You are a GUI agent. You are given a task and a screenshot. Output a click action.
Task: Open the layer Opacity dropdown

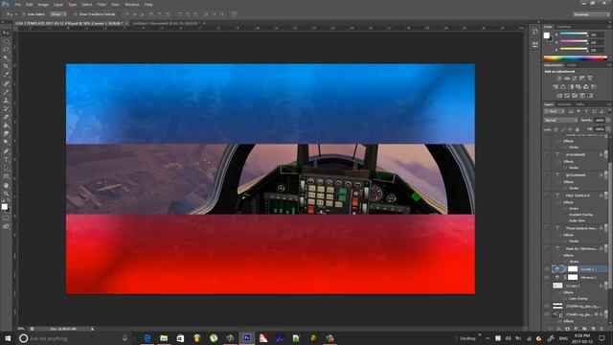tap(607, 121)
